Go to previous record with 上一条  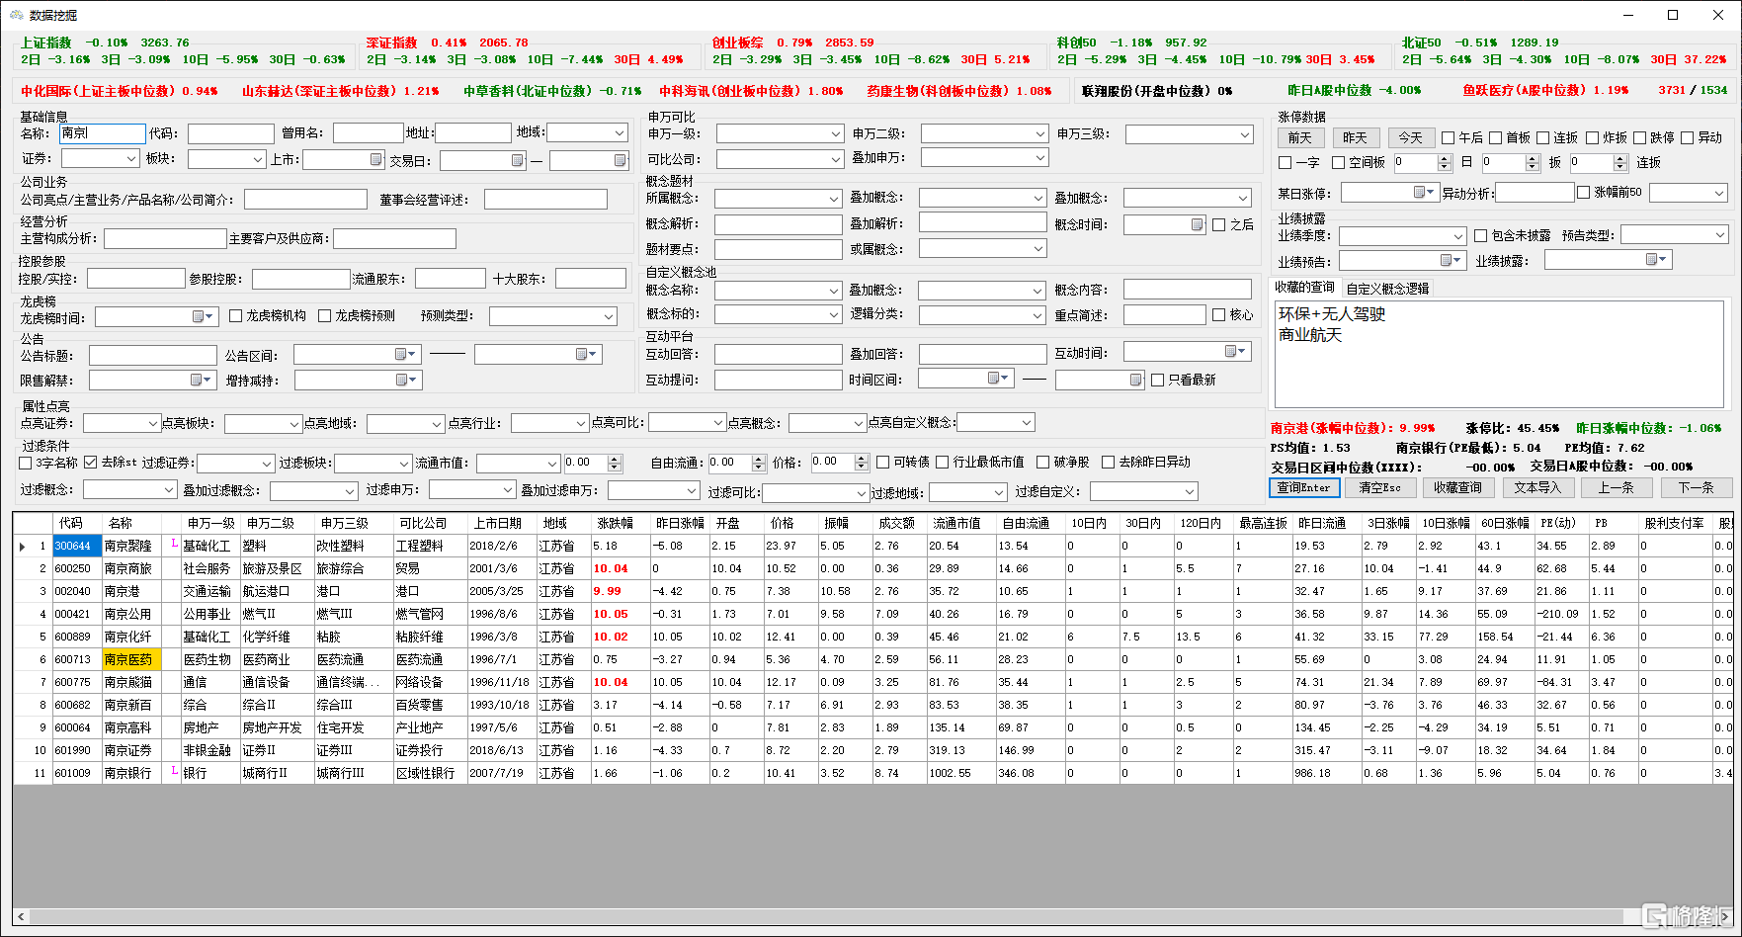1617,487
